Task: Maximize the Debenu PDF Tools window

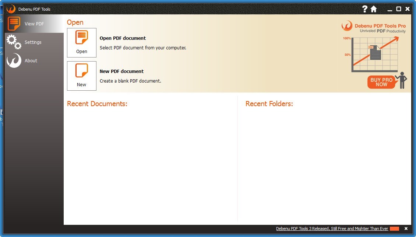Action: coord(398,9)
